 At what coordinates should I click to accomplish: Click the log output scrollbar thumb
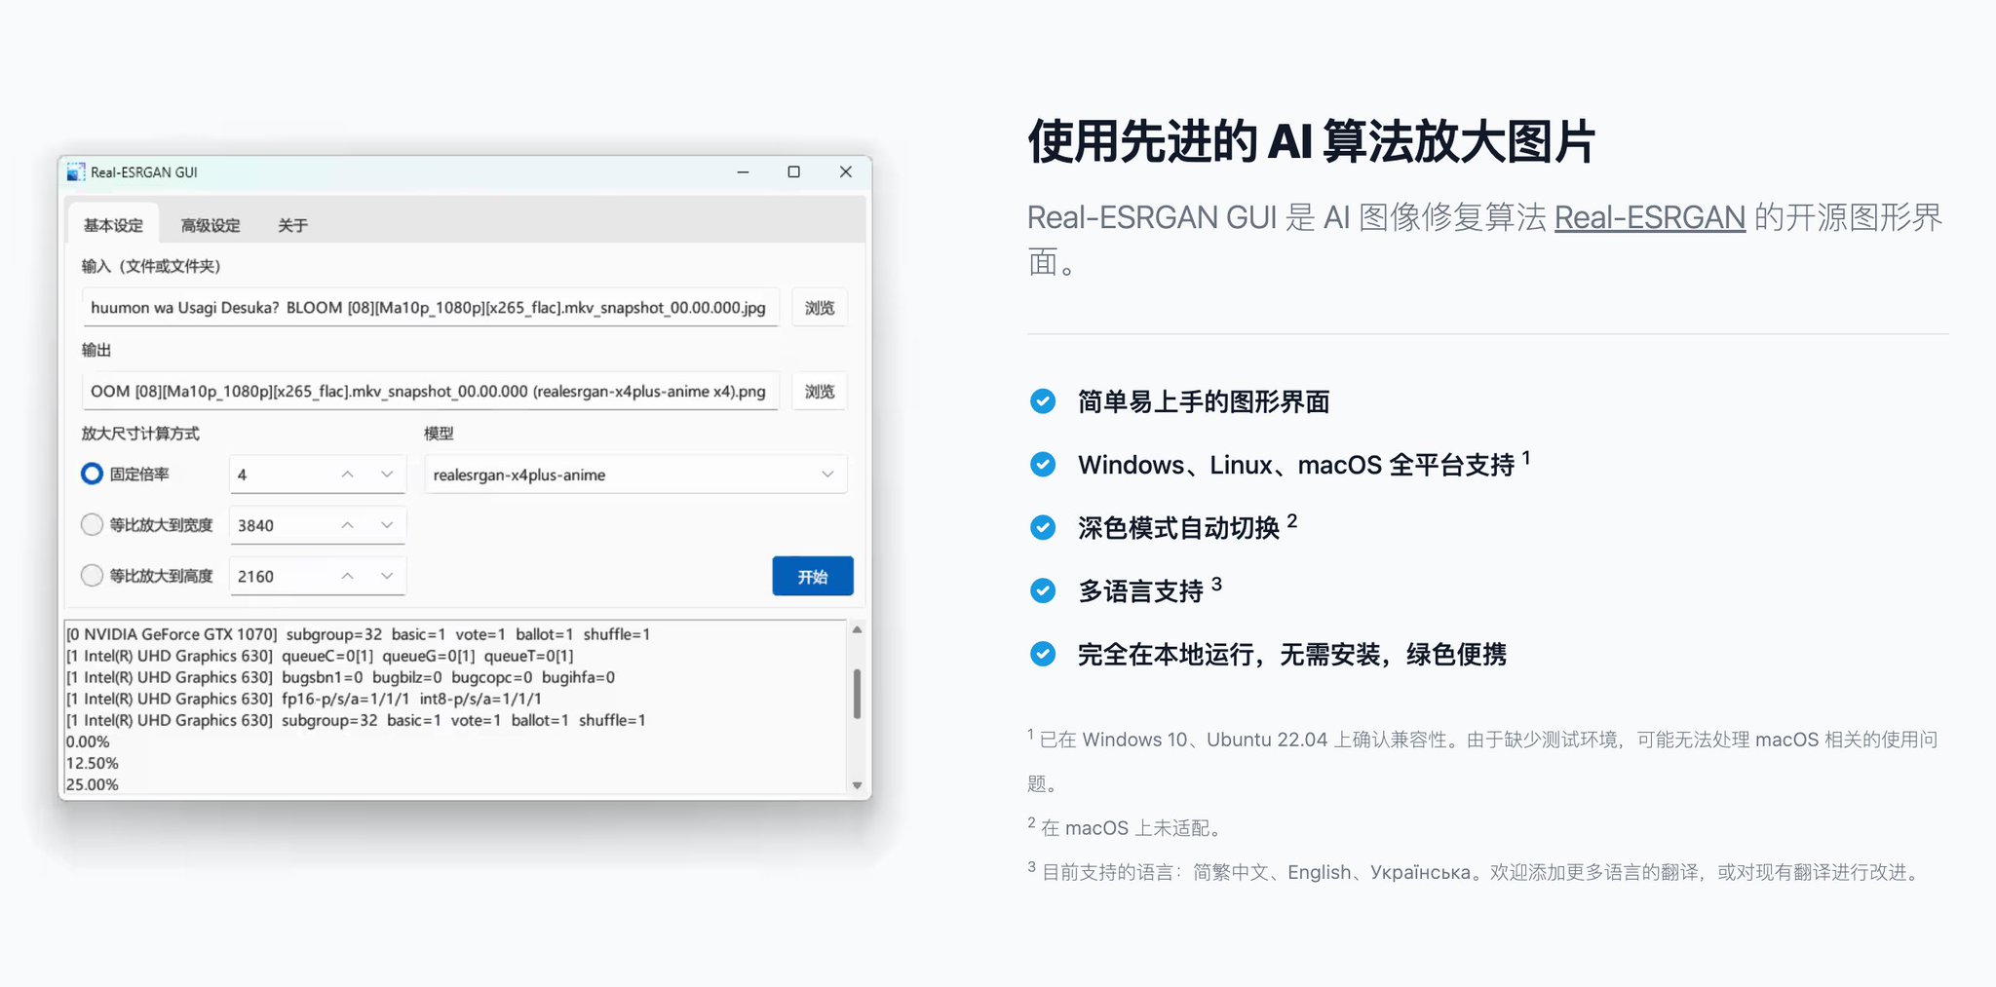coord(857,693)
